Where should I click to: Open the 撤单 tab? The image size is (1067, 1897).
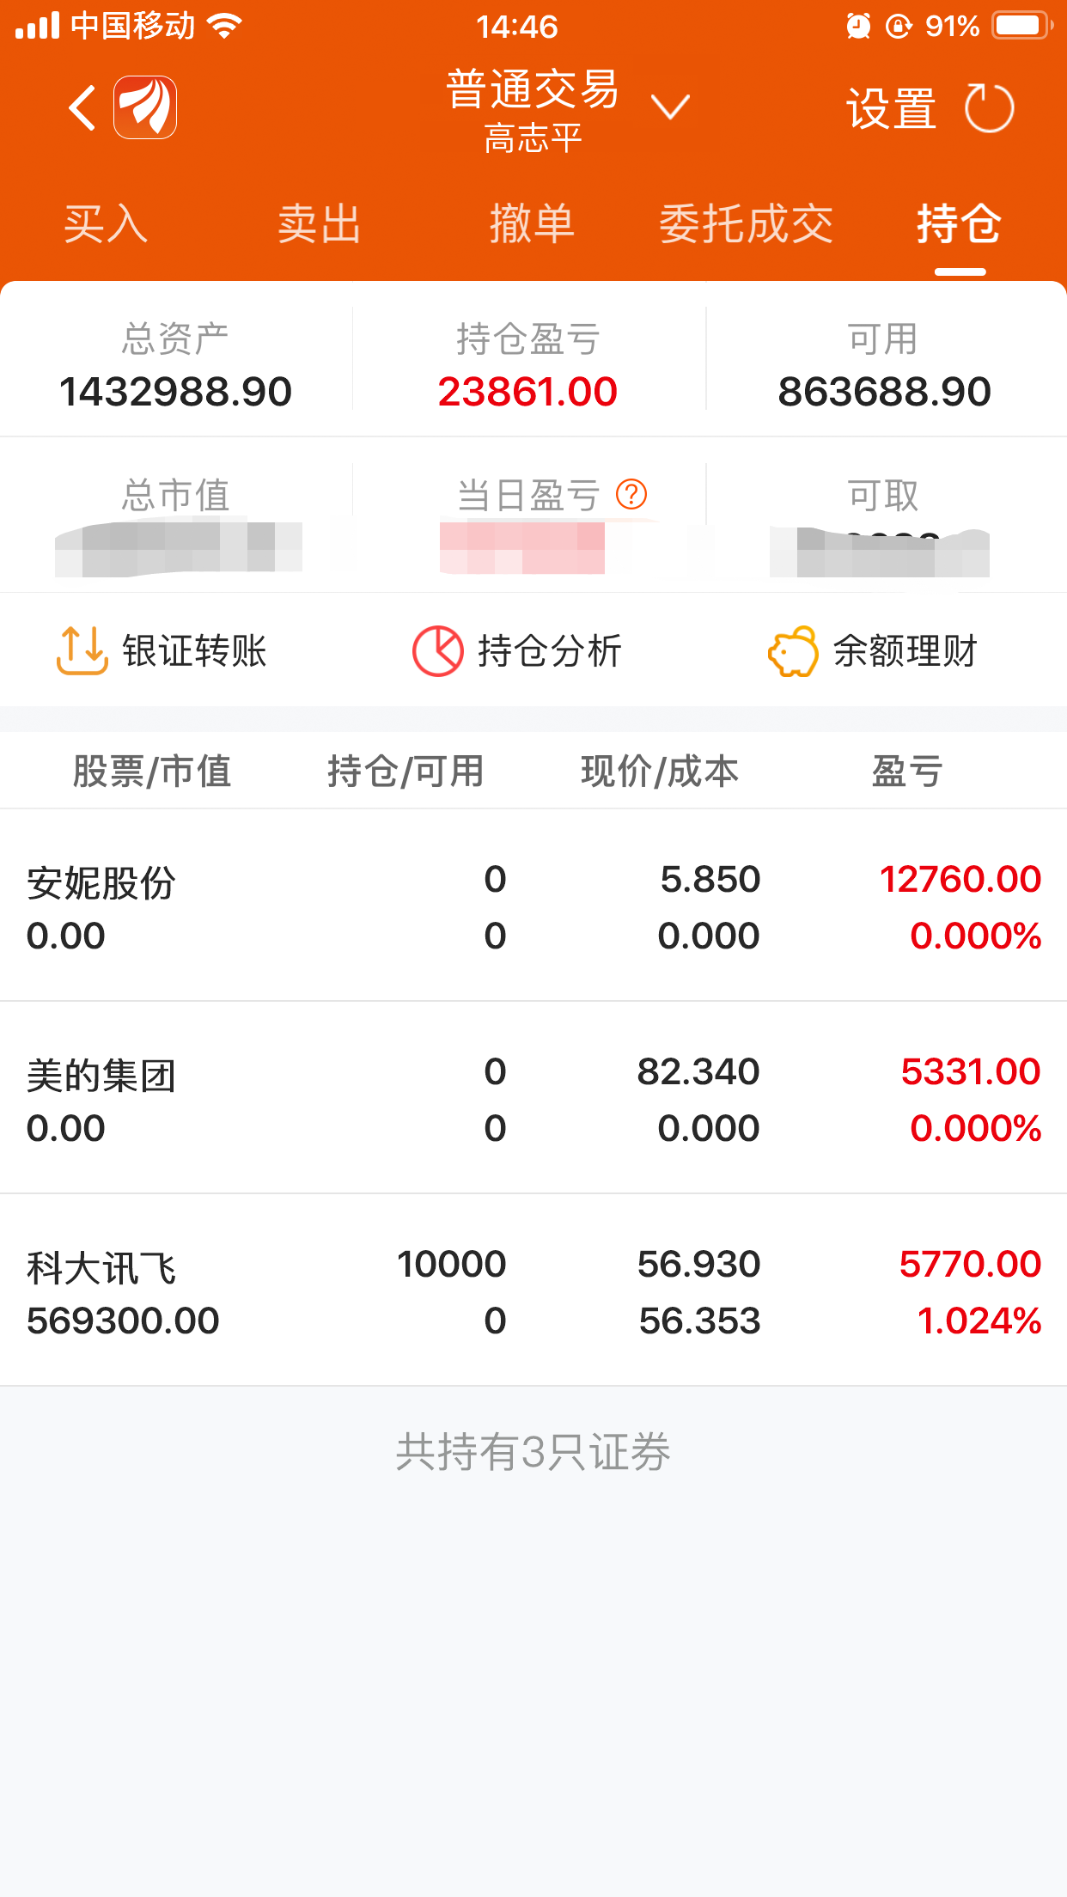(532, 224)
